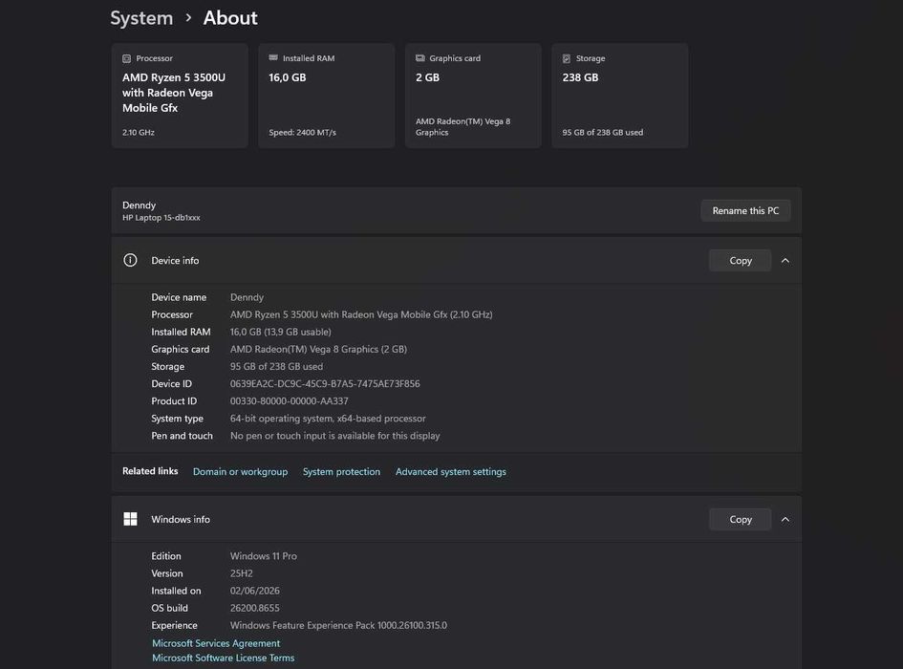Click the Windows logo icon
Viewport: 903px width, 669px height.
[x=130, y=519]
